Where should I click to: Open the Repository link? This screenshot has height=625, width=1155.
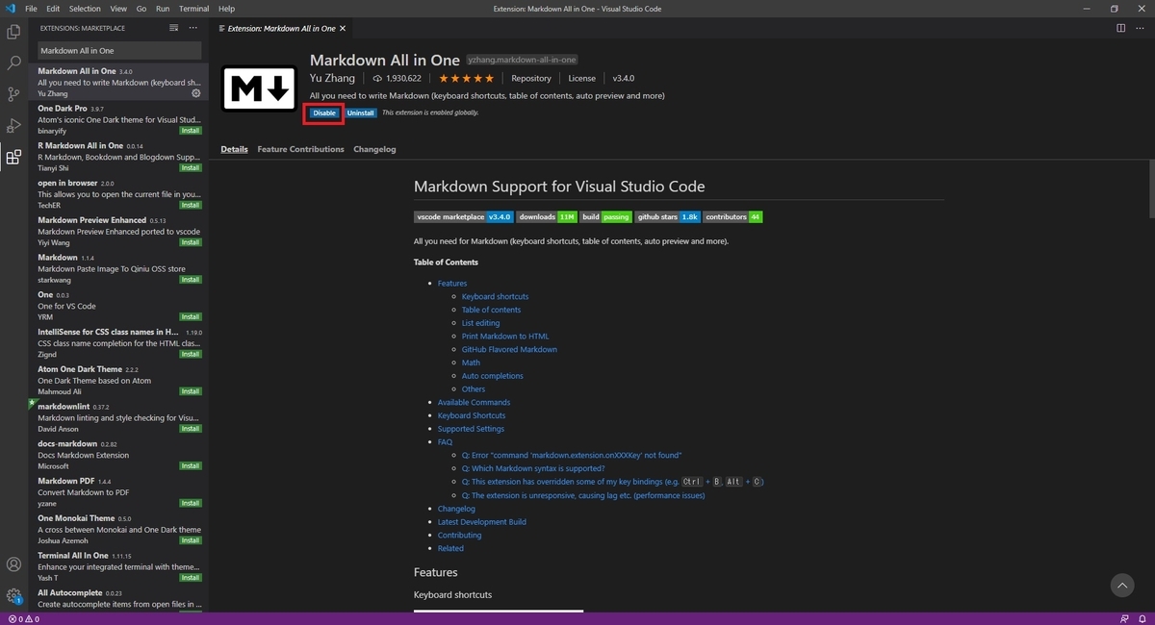pos(531,79)
